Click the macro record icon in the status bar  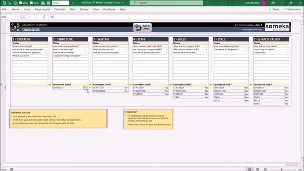coord(11,170)
